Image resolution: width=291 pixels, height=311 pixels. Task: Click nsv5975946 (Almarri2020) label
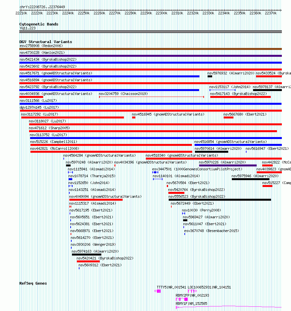pos(255,176)
